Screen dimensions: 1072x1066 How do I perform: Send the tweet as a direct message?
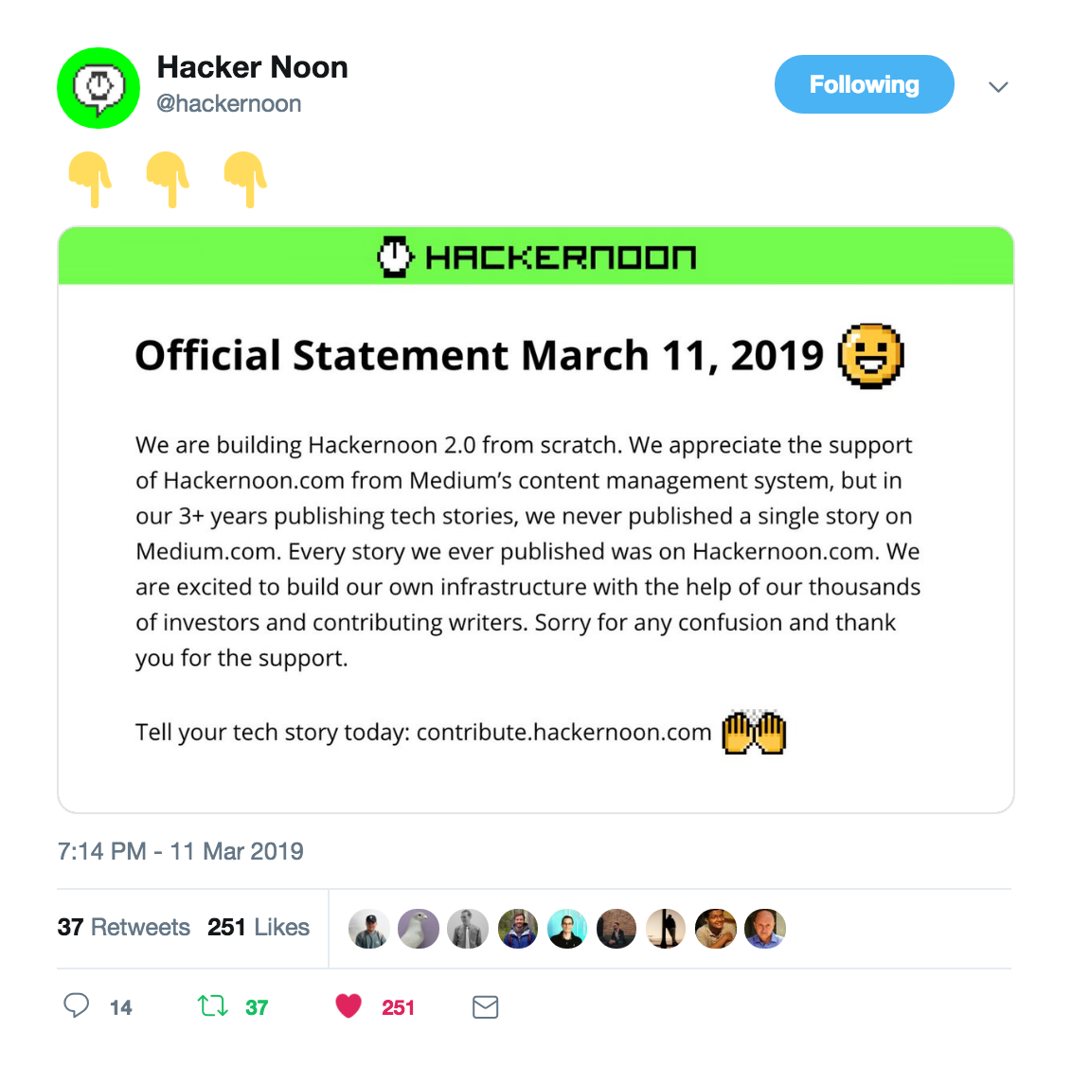(x=485, y=1006)
